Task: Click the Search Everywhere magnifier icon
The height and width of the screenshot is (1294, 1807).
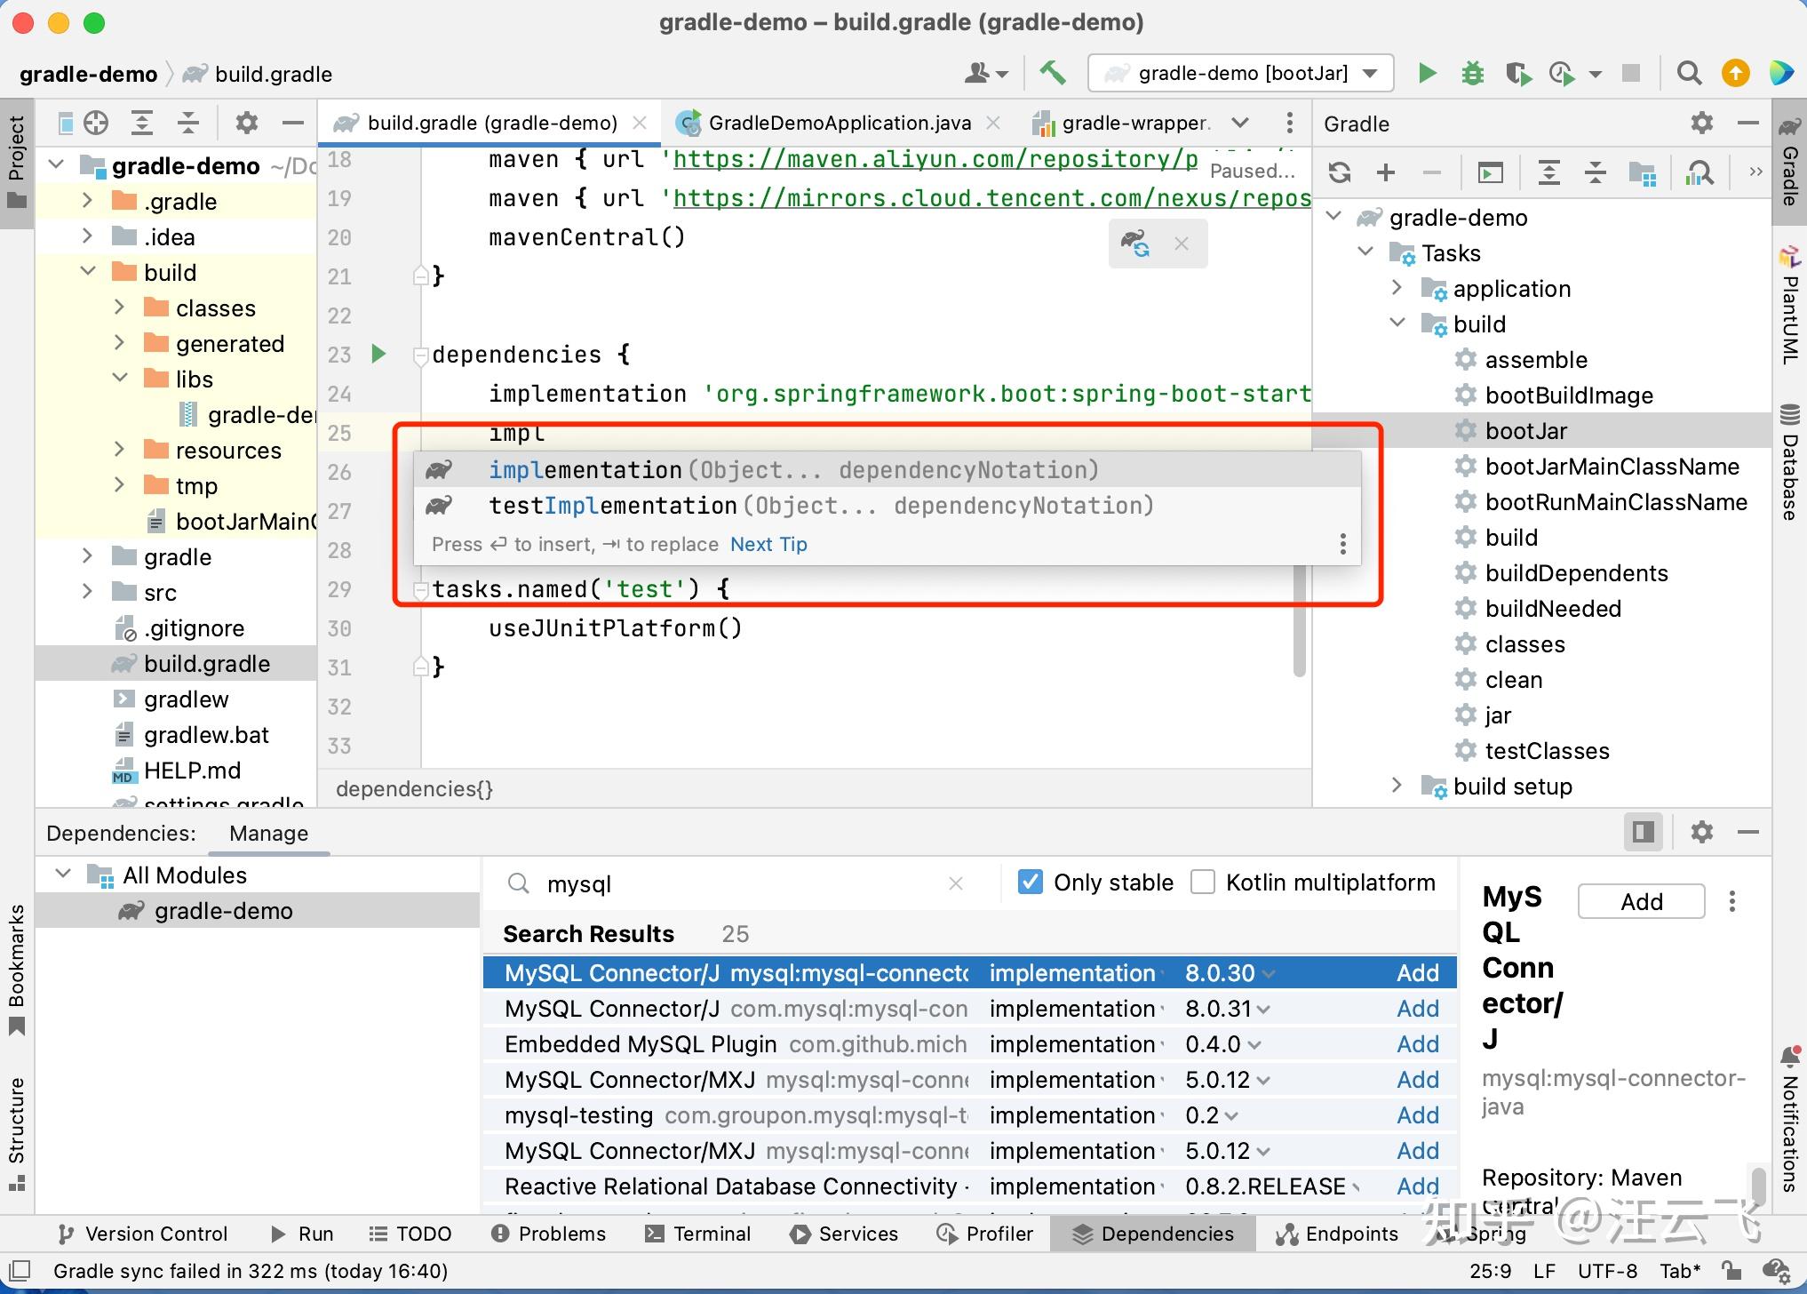Action: pyautogui.click(x=1689, y=73)
